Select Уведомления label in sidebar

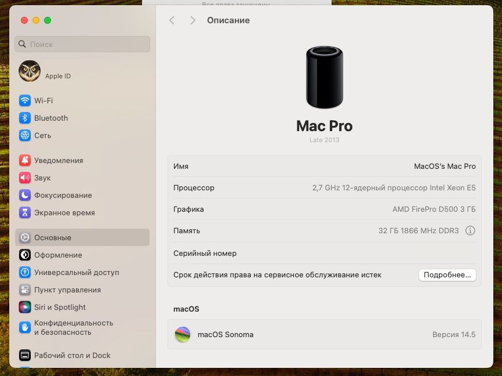coord(59,161)
